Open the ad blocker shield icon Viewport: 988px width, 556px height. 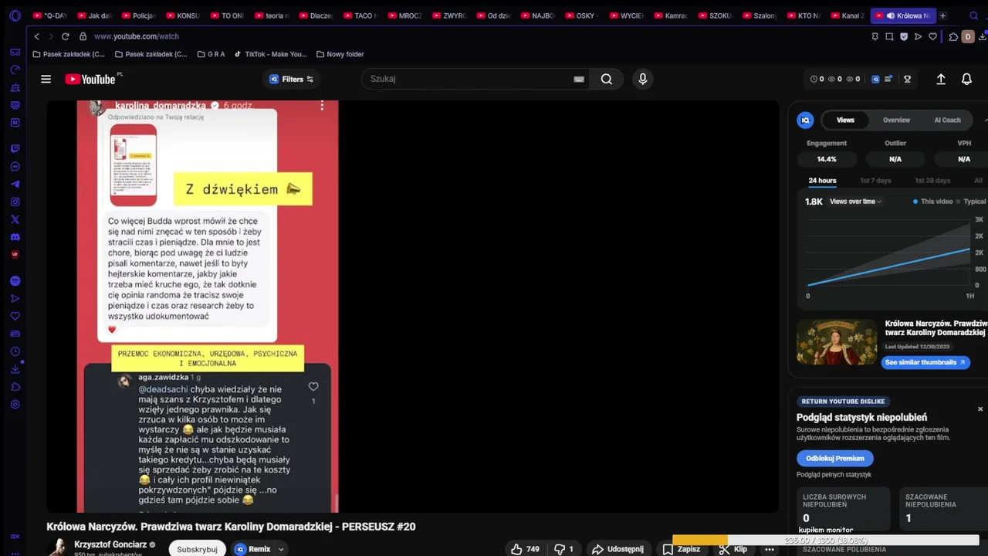pos(904,36)
